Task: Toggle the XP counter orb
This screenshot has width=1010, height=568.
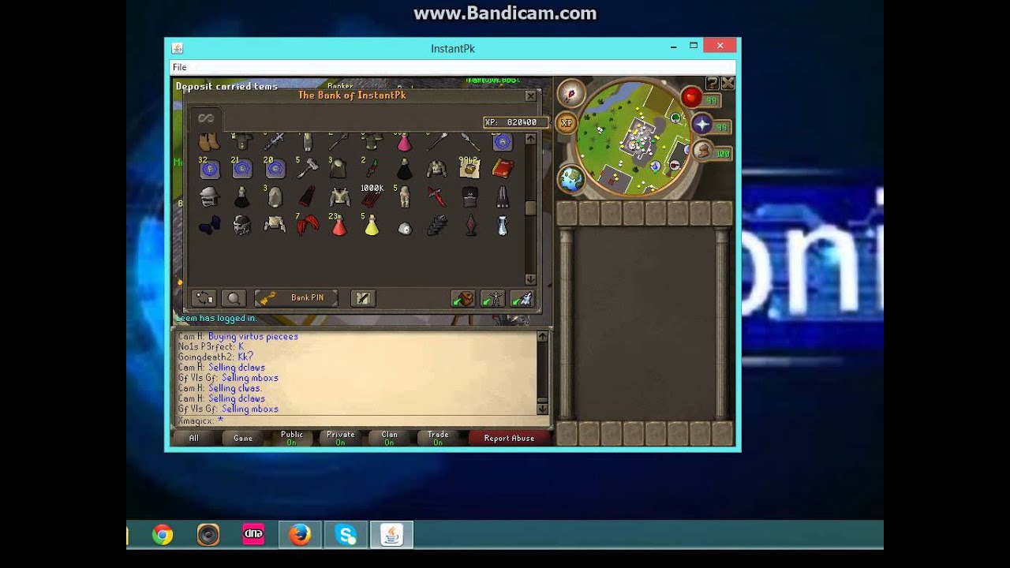Action: tap(567, 123)
